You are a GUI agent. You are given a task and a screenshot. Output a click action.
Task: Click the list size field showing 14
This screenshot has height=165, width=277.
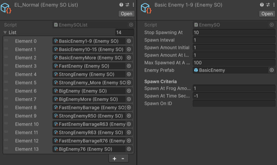point(124,32)
